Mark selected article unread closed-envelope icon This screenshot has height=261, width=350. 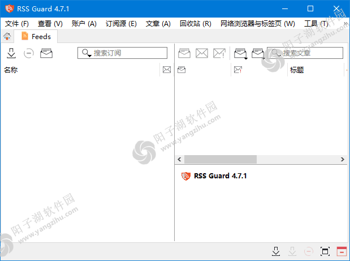pos(202,53)
